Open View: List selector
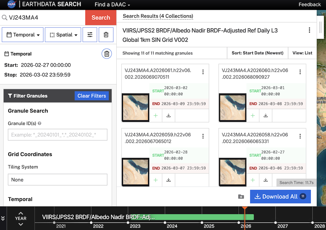Viewport: 326px width, 230px height. pyautogui.click(x=302, y=53)
